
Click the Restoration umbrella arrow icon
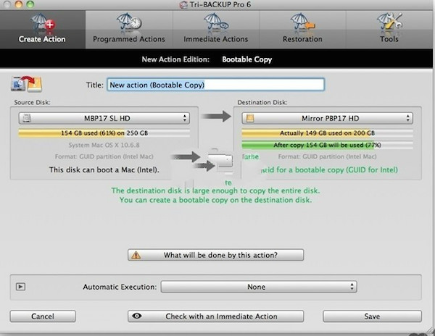point(302,22)
